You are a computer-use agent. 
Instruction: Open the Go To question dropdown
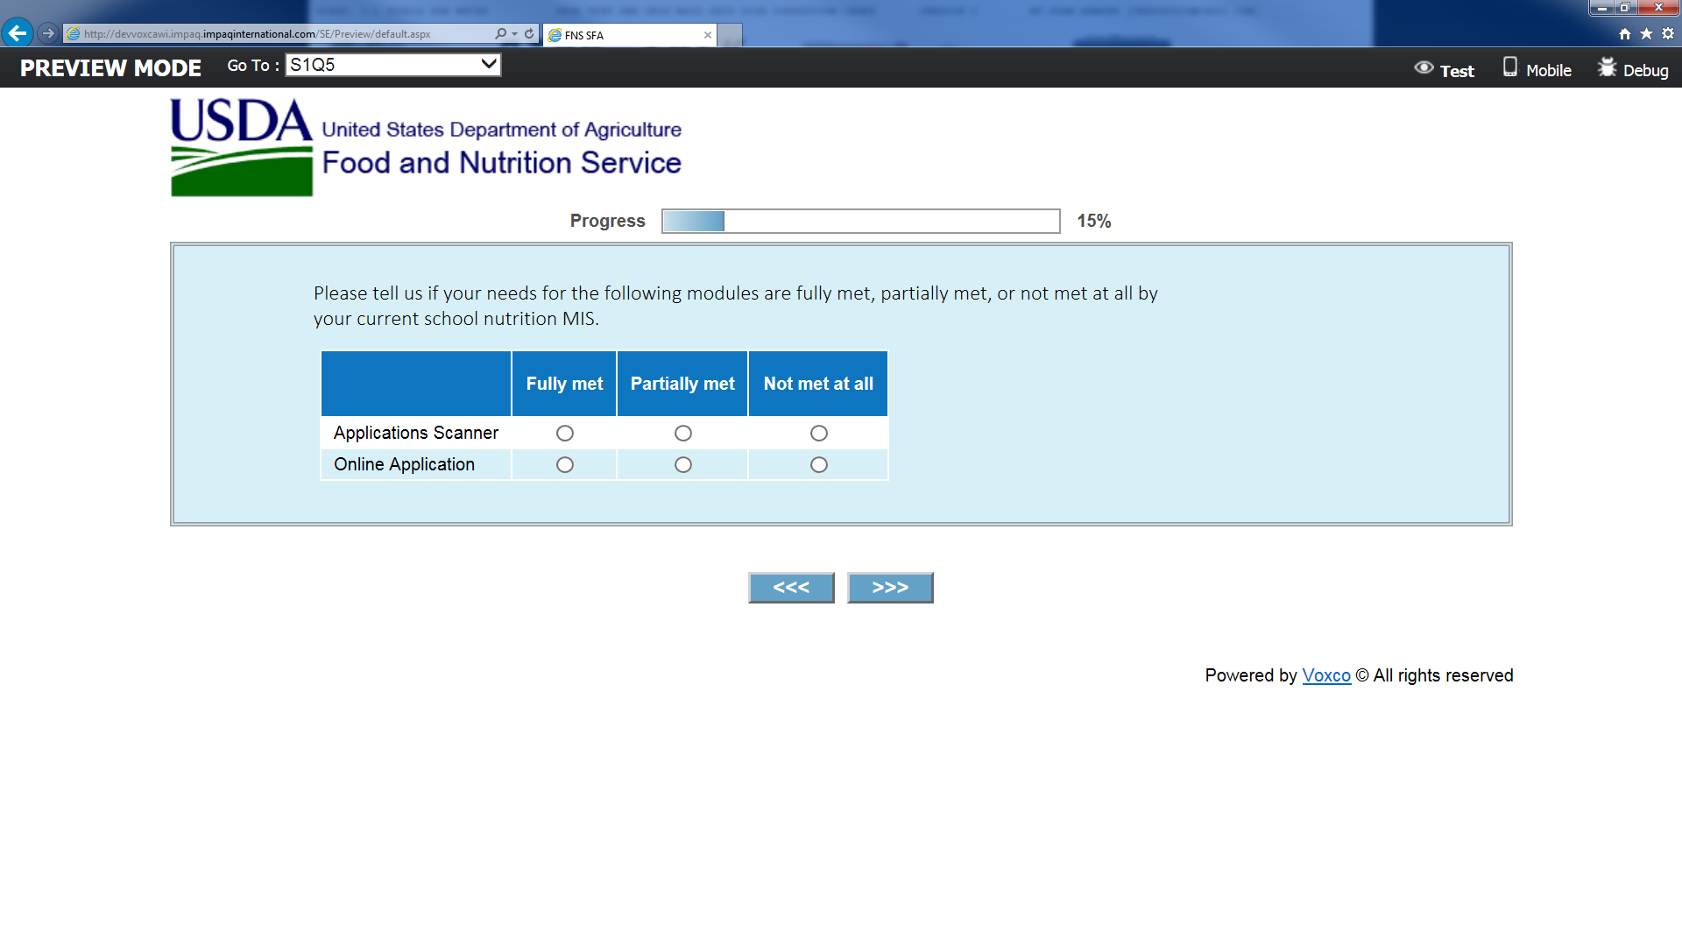[393, 65]
